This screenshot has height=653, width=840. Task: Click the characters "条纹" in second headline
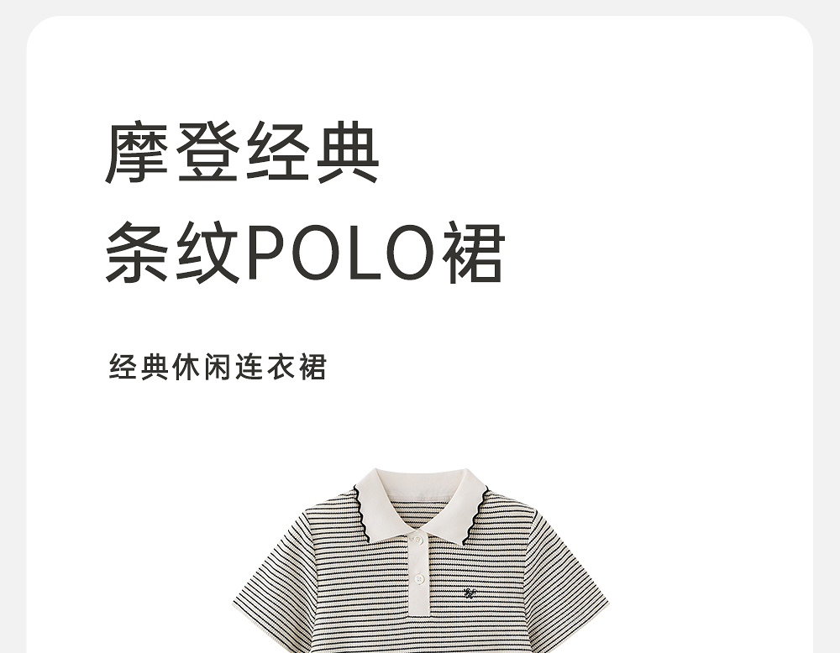tap(172, 252)
